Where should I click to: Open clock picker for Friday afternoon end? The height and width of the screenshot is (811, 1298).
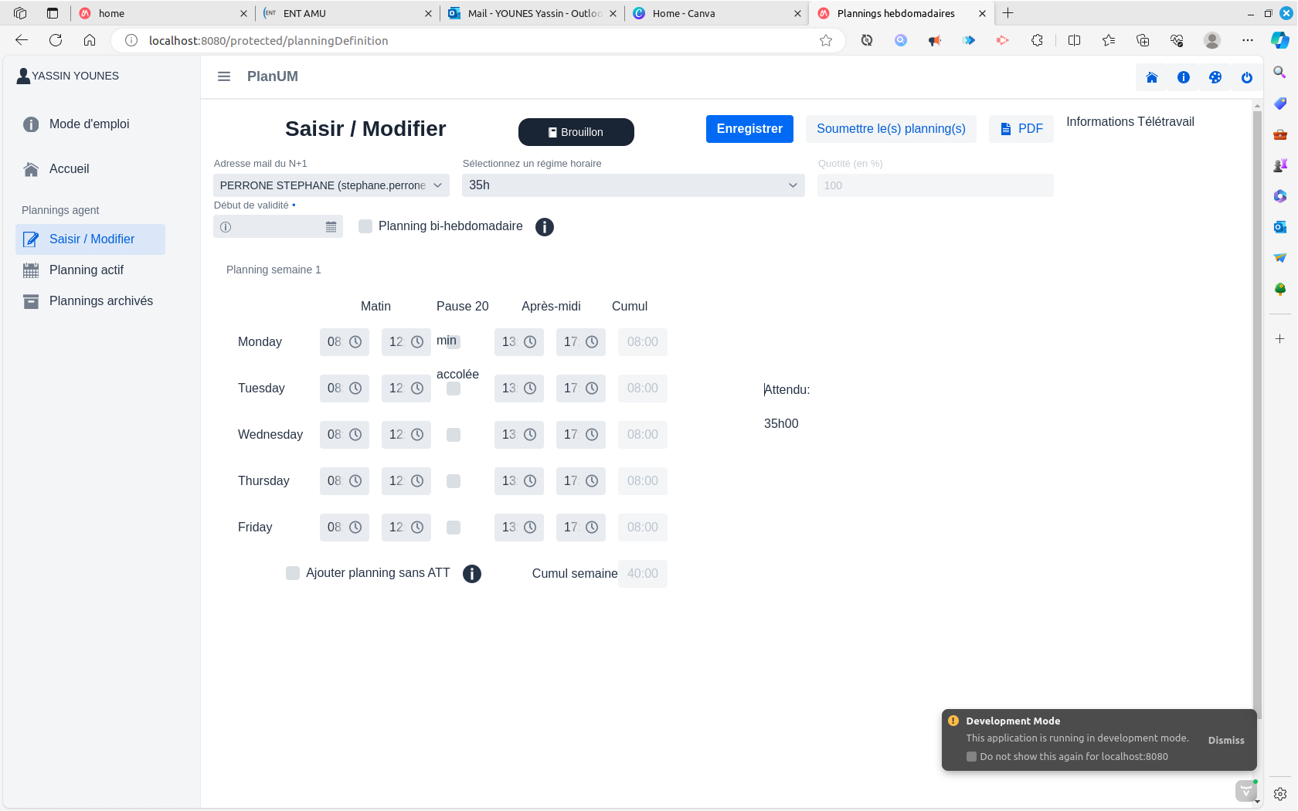(592, 528)
